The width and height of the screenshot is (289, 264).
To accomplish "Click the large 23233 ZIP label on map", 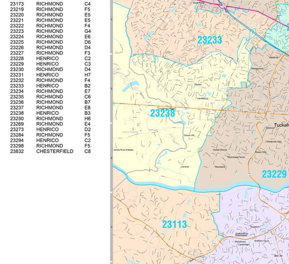I will pyautogui.click(x=209, y=40).
